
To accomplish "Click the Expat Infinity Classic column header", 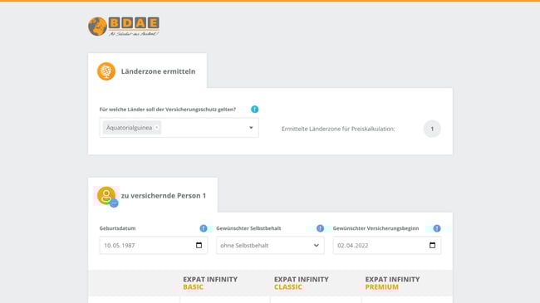I will tap(302, 283).
